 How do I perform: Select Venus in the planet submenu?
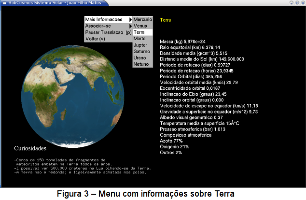[143, 26]
